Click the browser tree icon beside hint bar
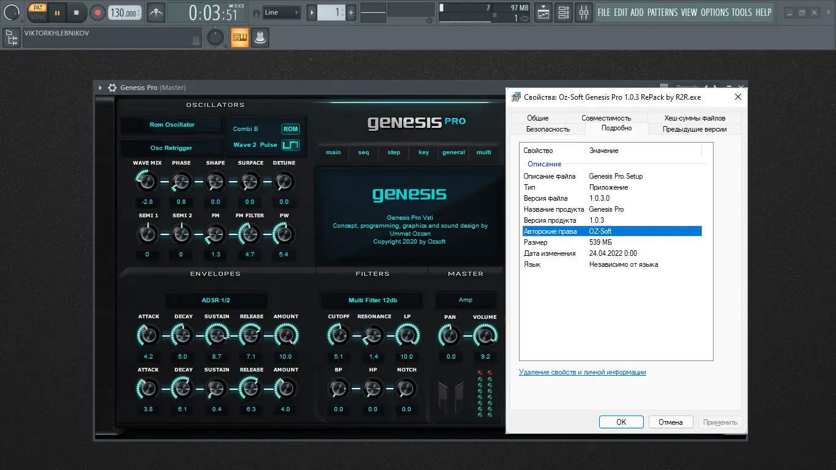The image size is (836, 470). (x=12, y=38)
